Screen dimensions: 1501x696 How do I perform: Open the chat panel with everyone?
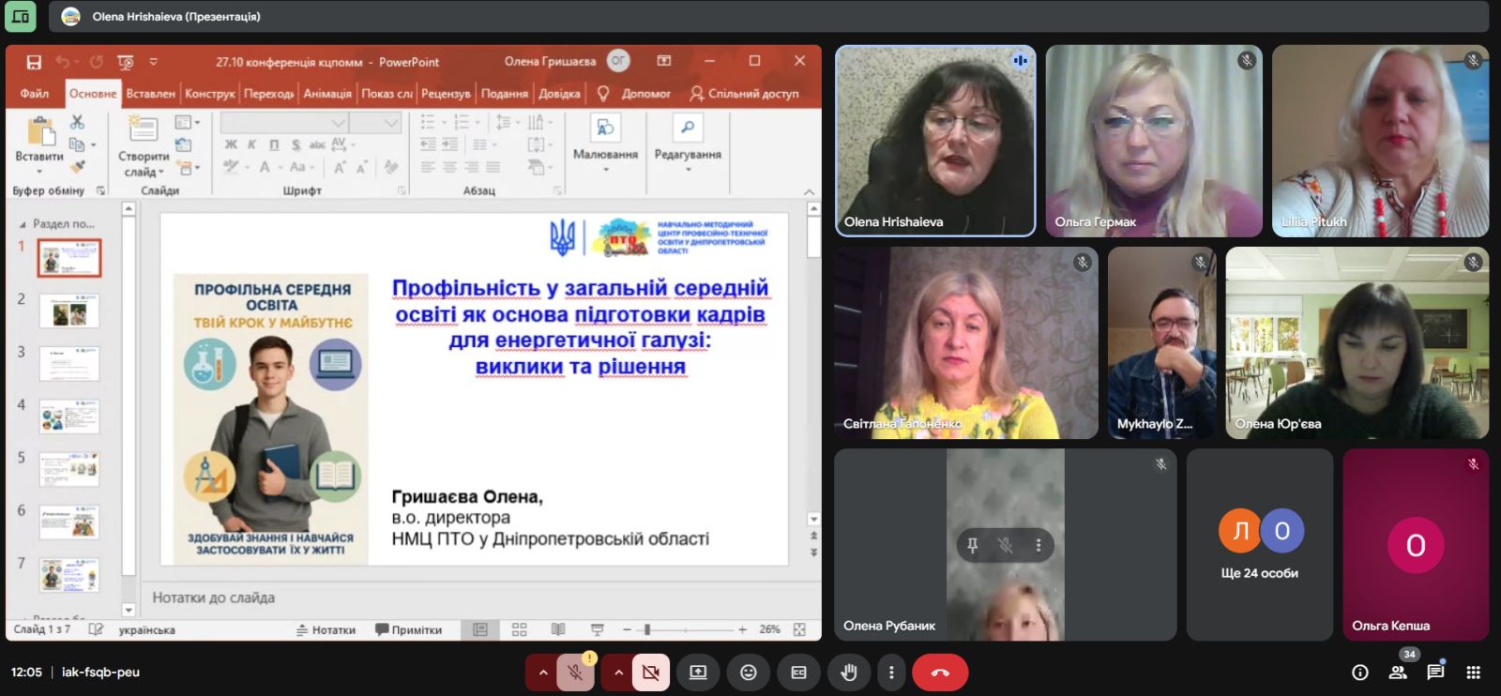(1435, 673)
